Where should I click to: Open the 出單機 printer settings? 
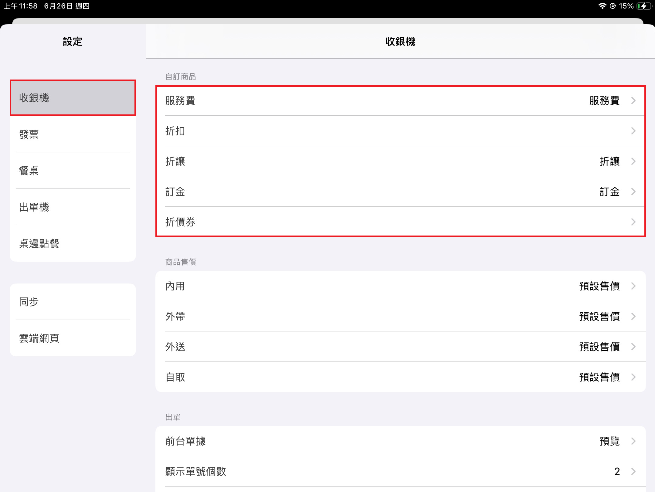[x=73, y=207]
